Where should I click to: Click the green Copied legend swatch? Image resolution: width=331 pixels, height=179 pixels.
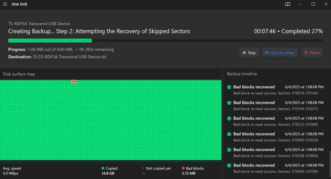(x=103, y=168)
